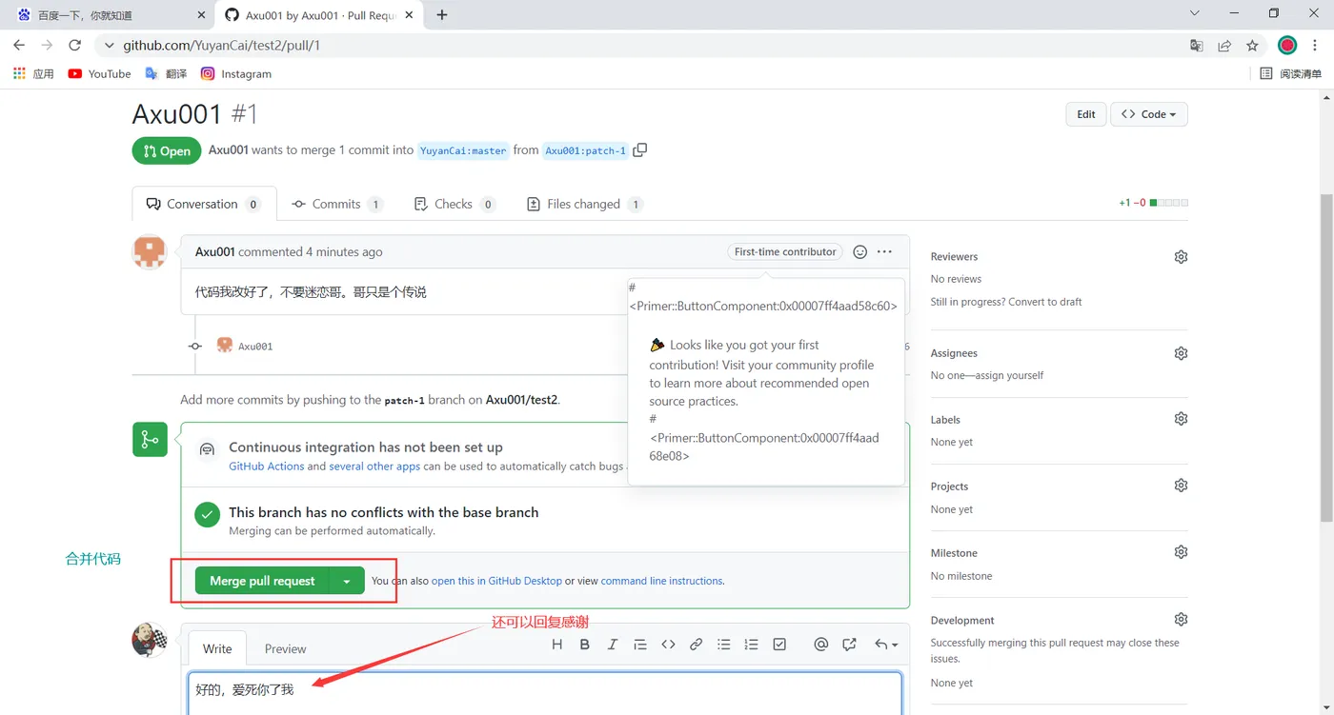Image resolution: width=1334 pixels, height=715 pixels.
Task: Open the 阅读清单 reading list
Action: pyautogui.click(x=1291, y=73)
